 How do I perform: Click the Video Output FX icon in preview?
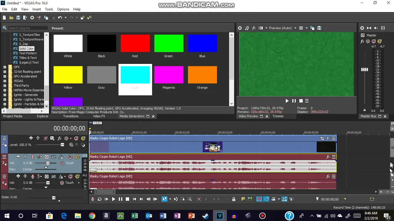(x=254, y=28)
